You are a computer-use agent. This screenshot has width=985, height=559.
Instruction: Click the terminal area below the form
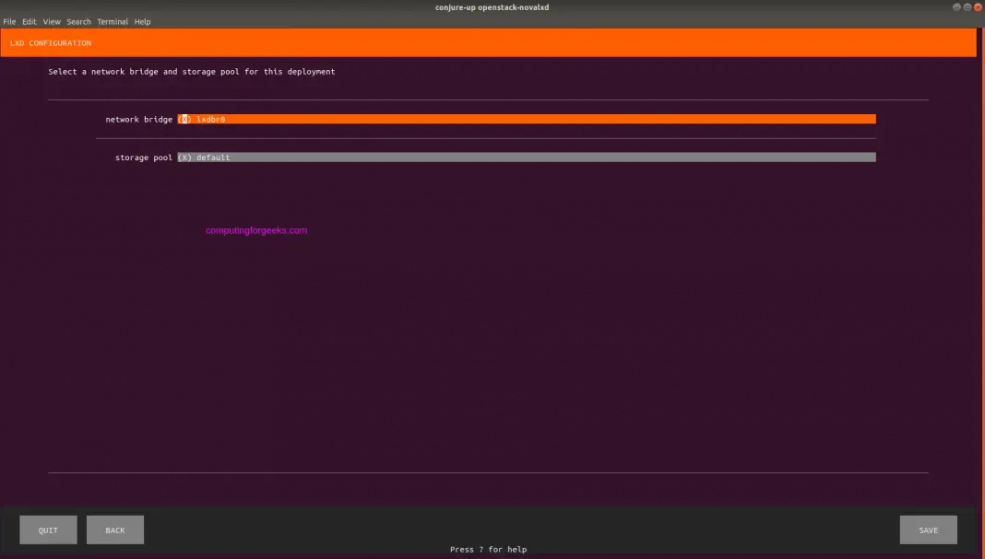pyautogui.click(x=488, y=350)
